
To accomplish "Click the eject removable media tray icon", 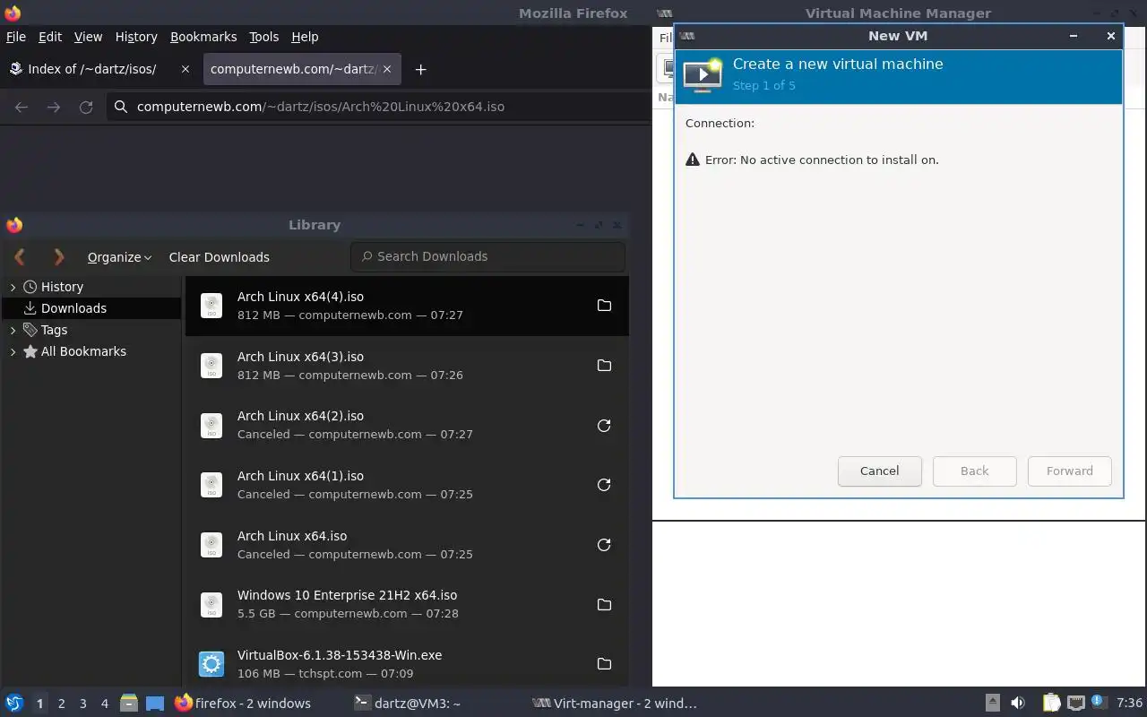I will [992, 704].
